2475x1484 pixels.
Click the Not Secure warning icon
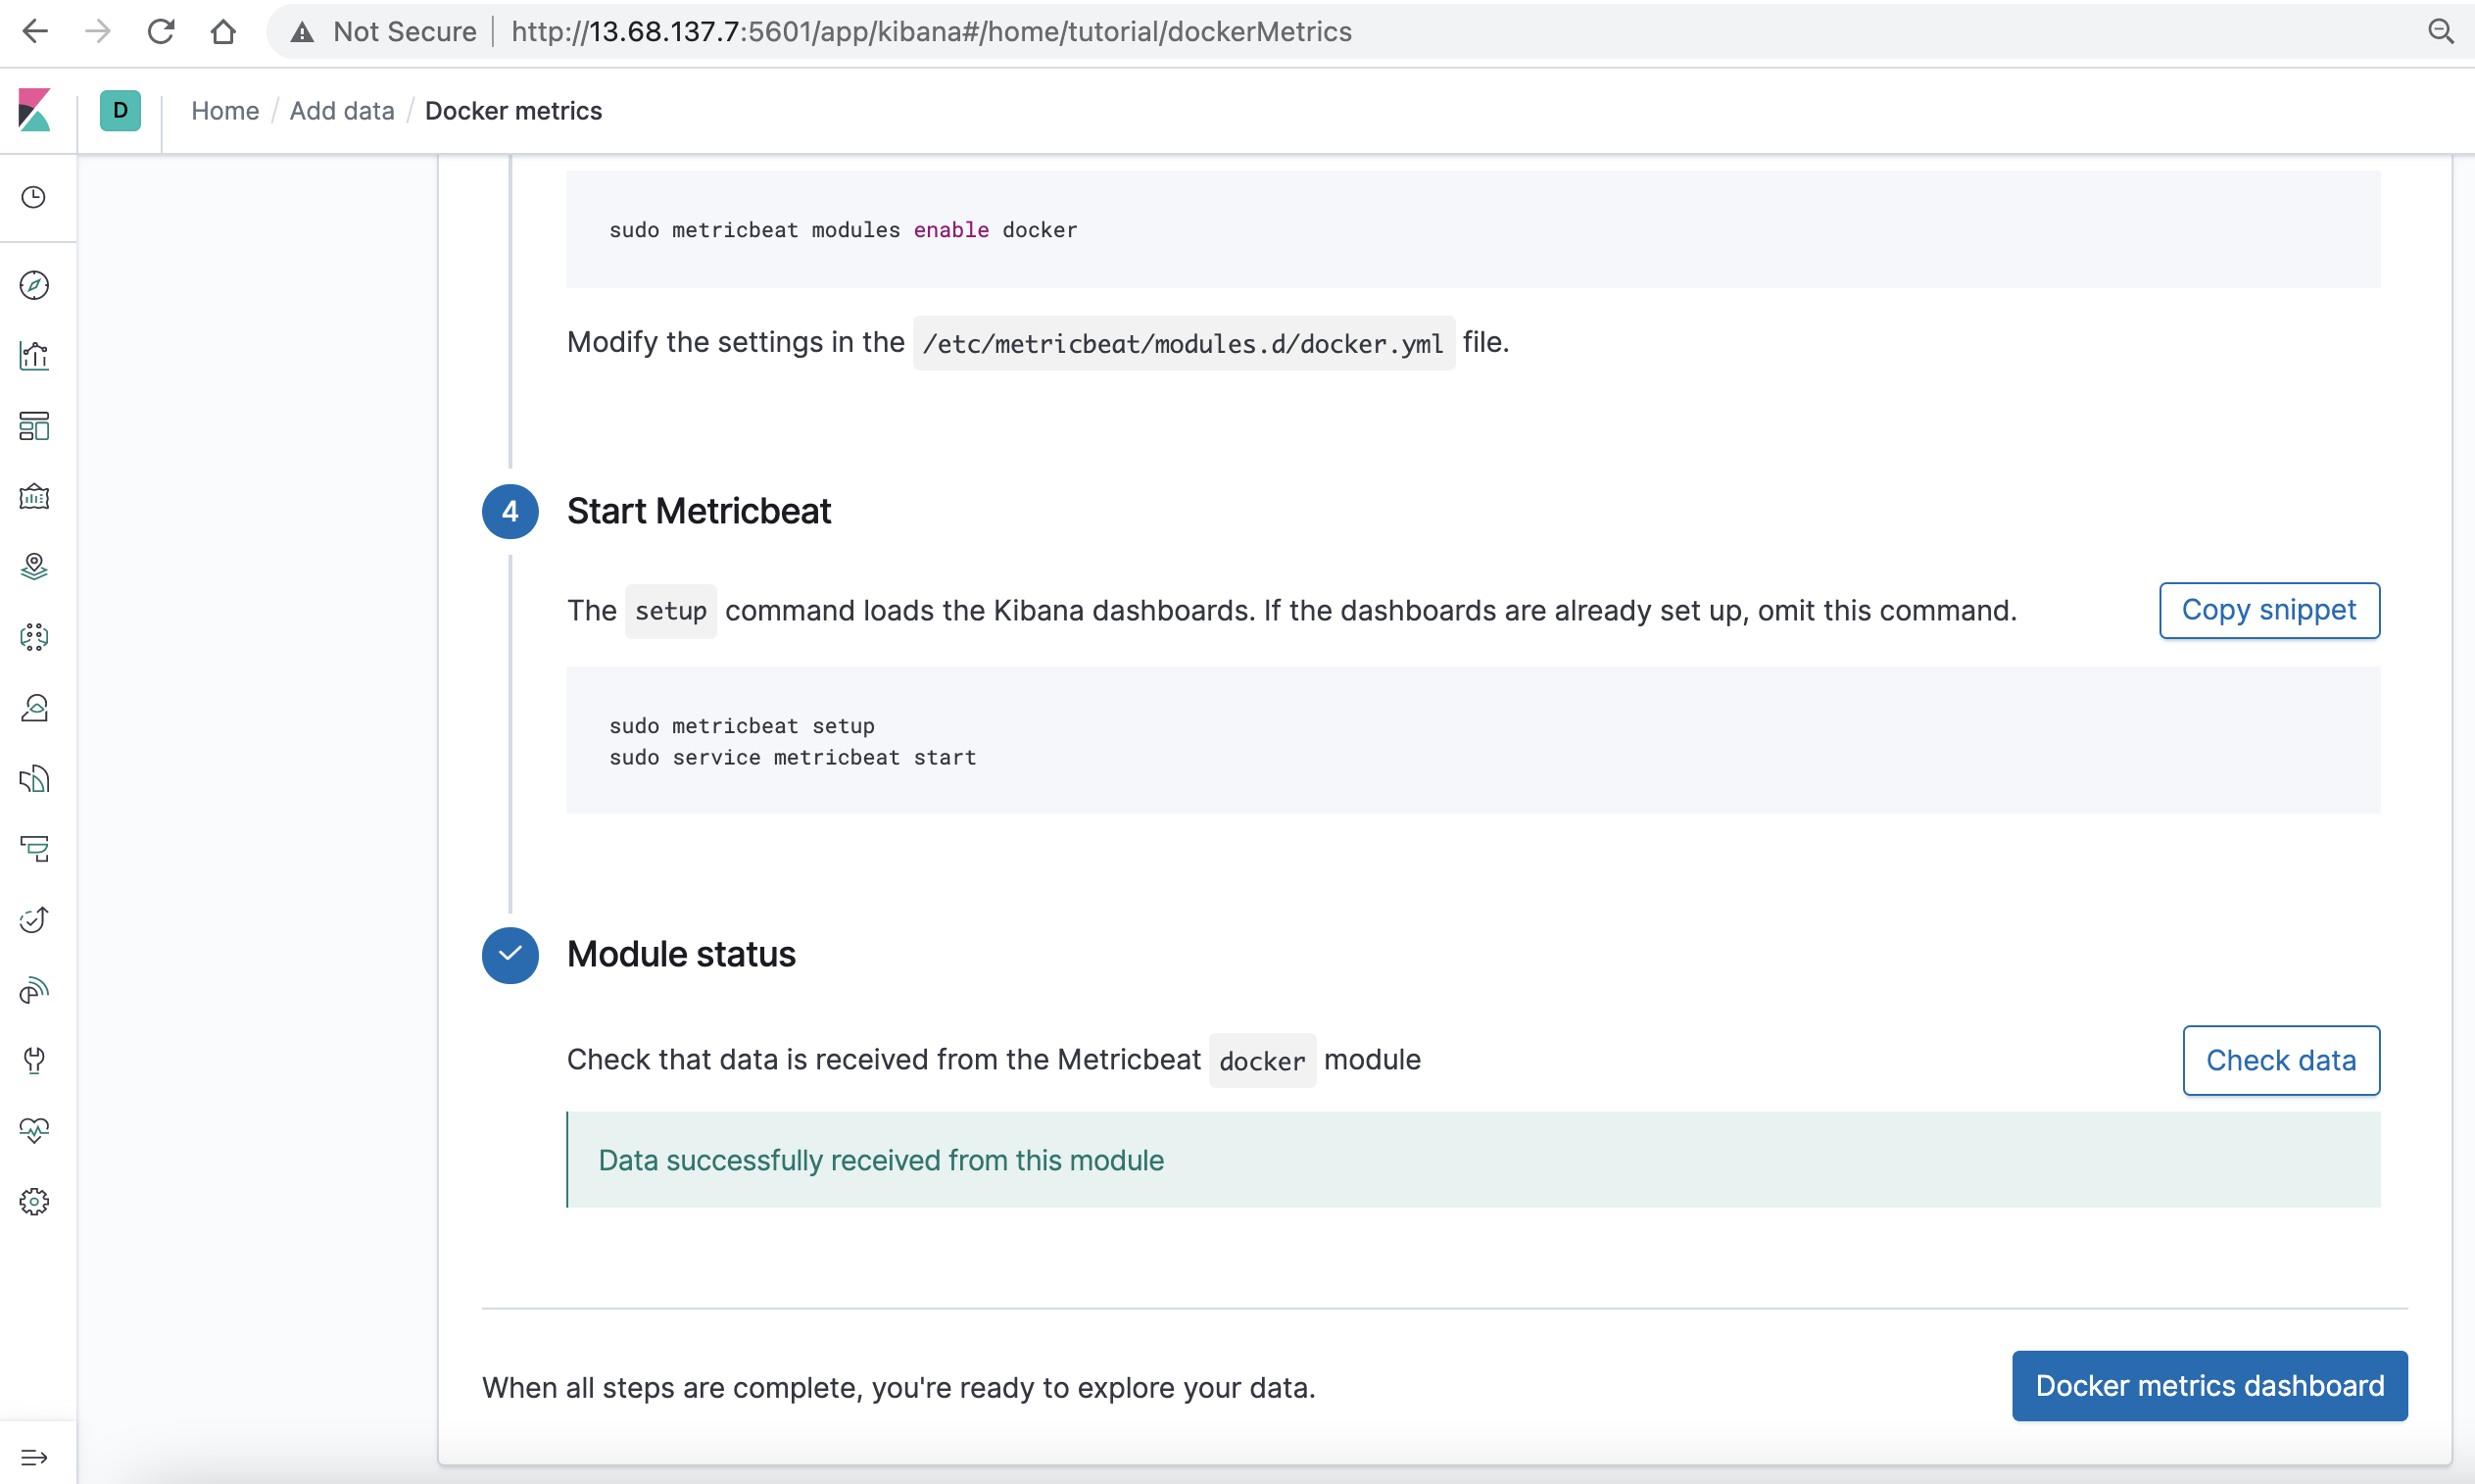pos(302,32)
